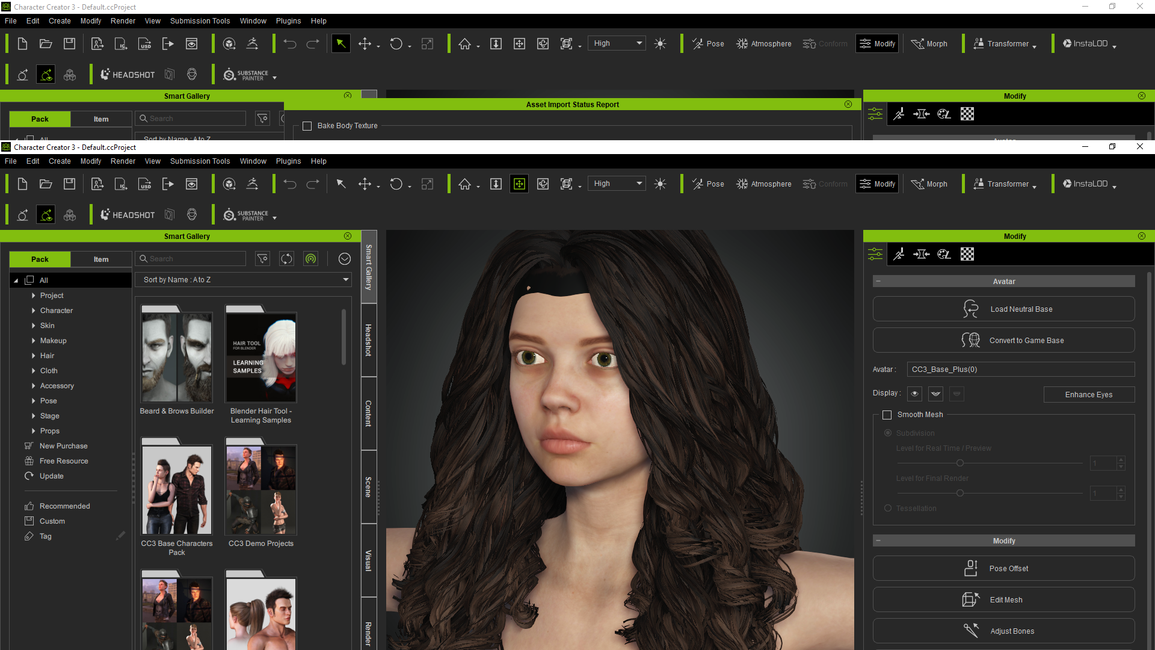Click the Level for Real Time slider handle
Image resolution: width=1155 pixels, height=650 pixels.
960,463
